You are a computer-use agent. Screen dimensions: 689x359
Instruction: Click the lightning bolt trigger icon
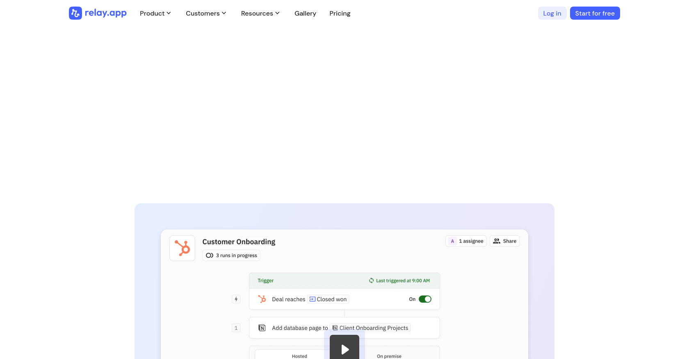click(236, 299)
